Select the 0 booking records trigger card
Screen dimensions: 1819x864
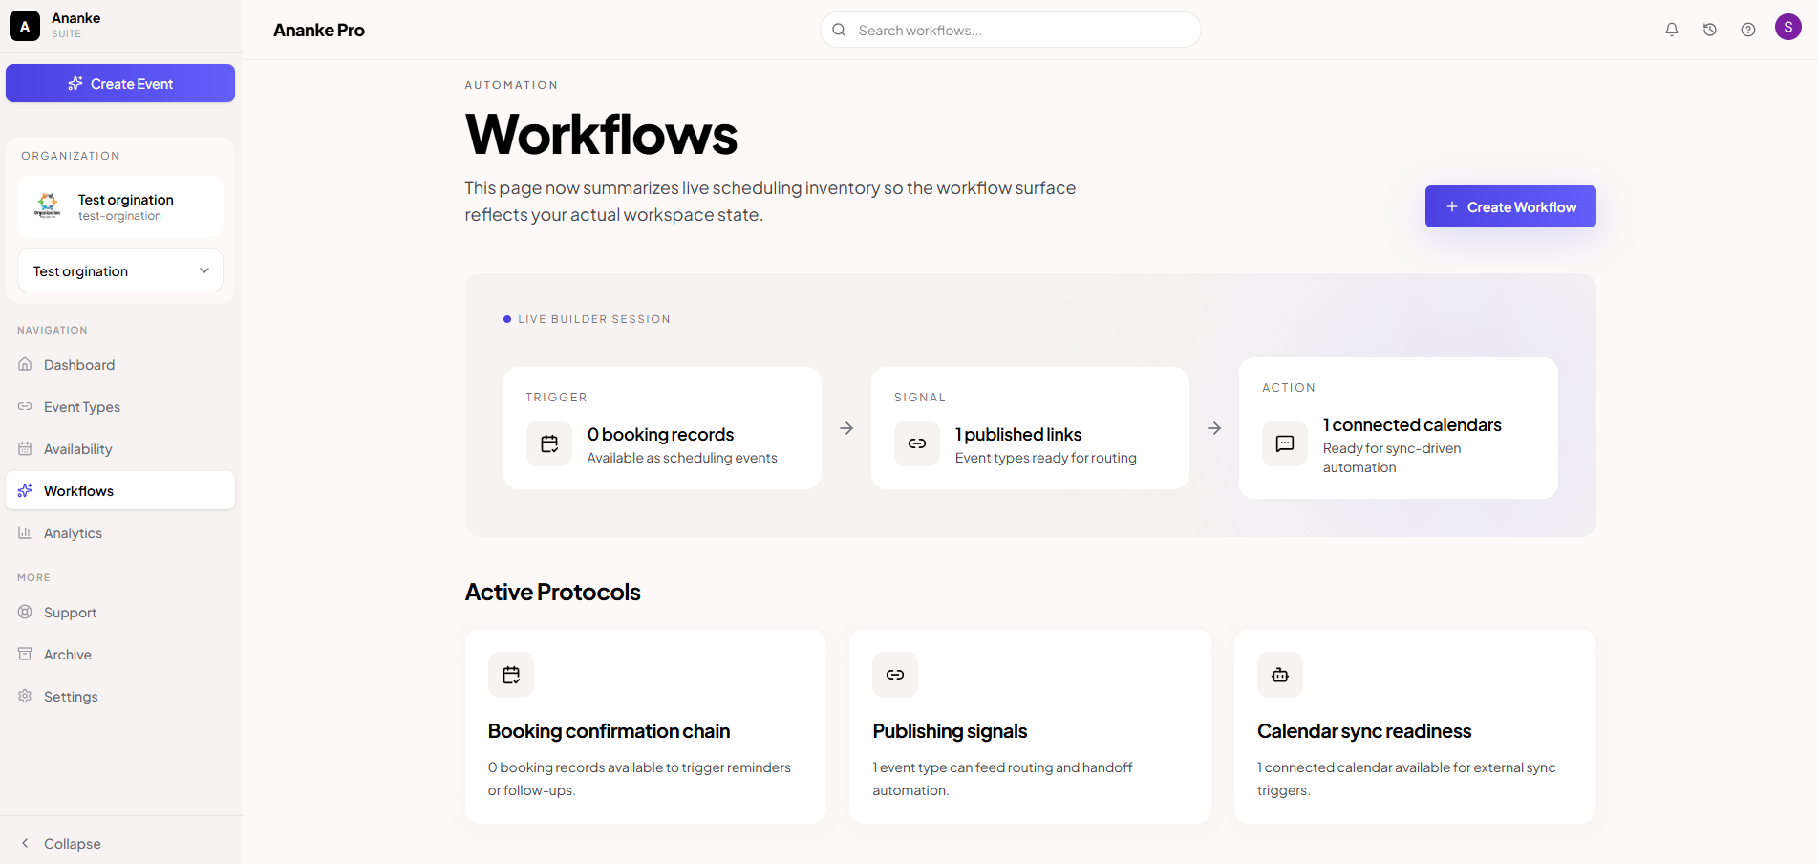(662, 428)
